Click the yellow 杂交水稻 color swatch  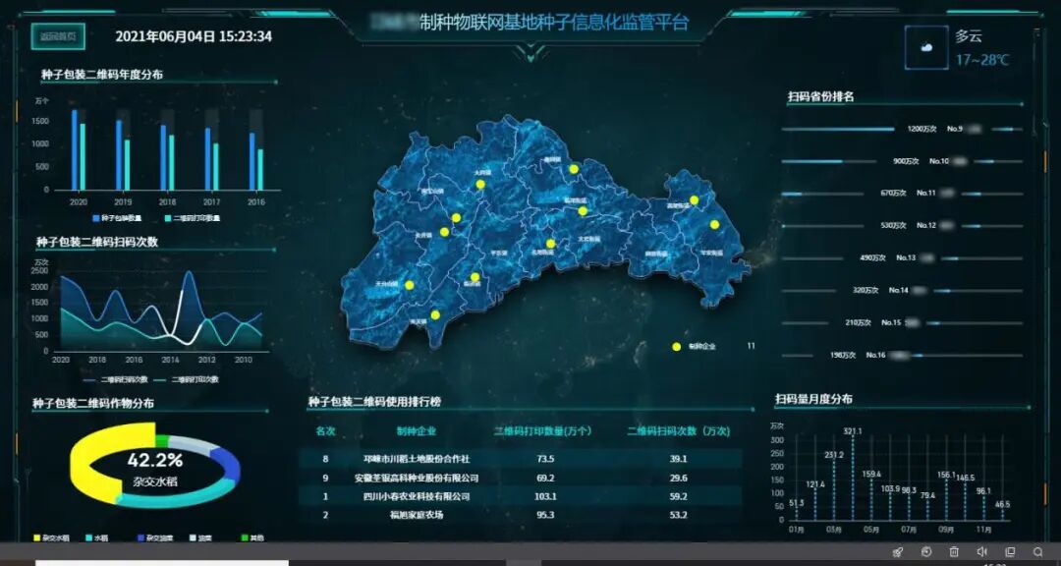[x=35, y=538]
